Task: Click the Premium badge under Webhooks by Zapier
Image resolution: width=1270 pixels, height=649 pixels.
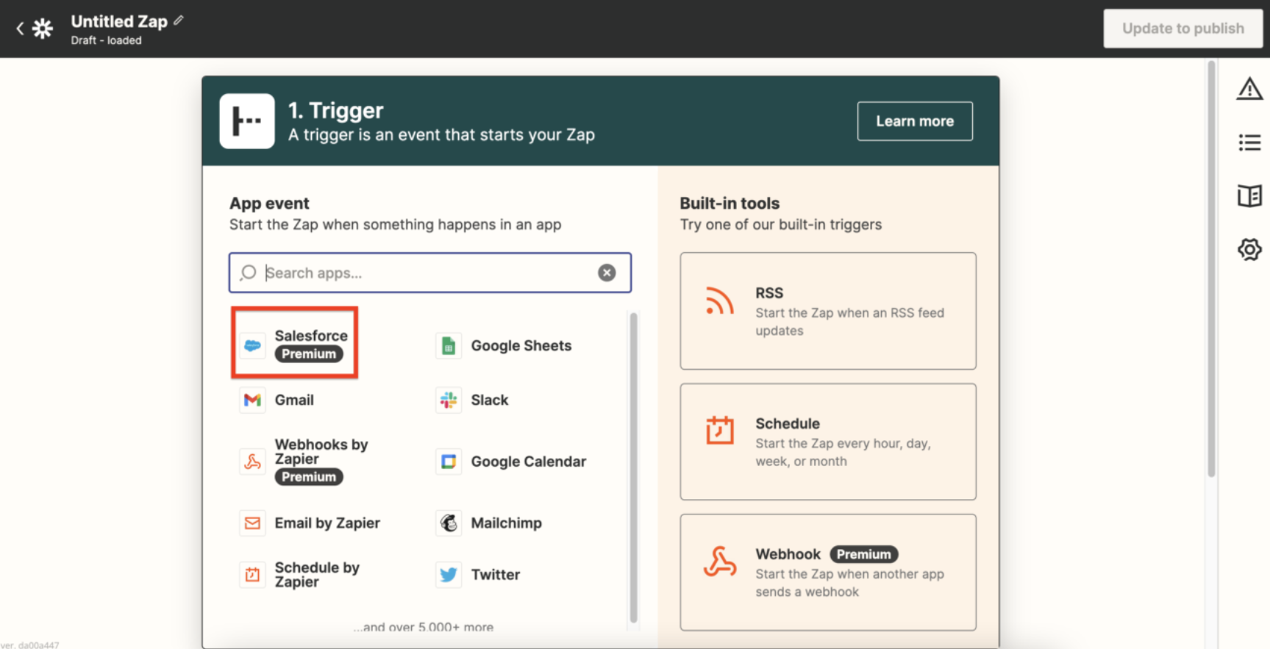Action: coord(309,477)
